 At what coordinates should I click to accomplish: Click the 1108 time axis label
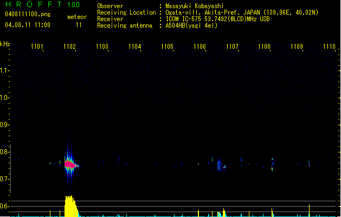click(264, 46)
